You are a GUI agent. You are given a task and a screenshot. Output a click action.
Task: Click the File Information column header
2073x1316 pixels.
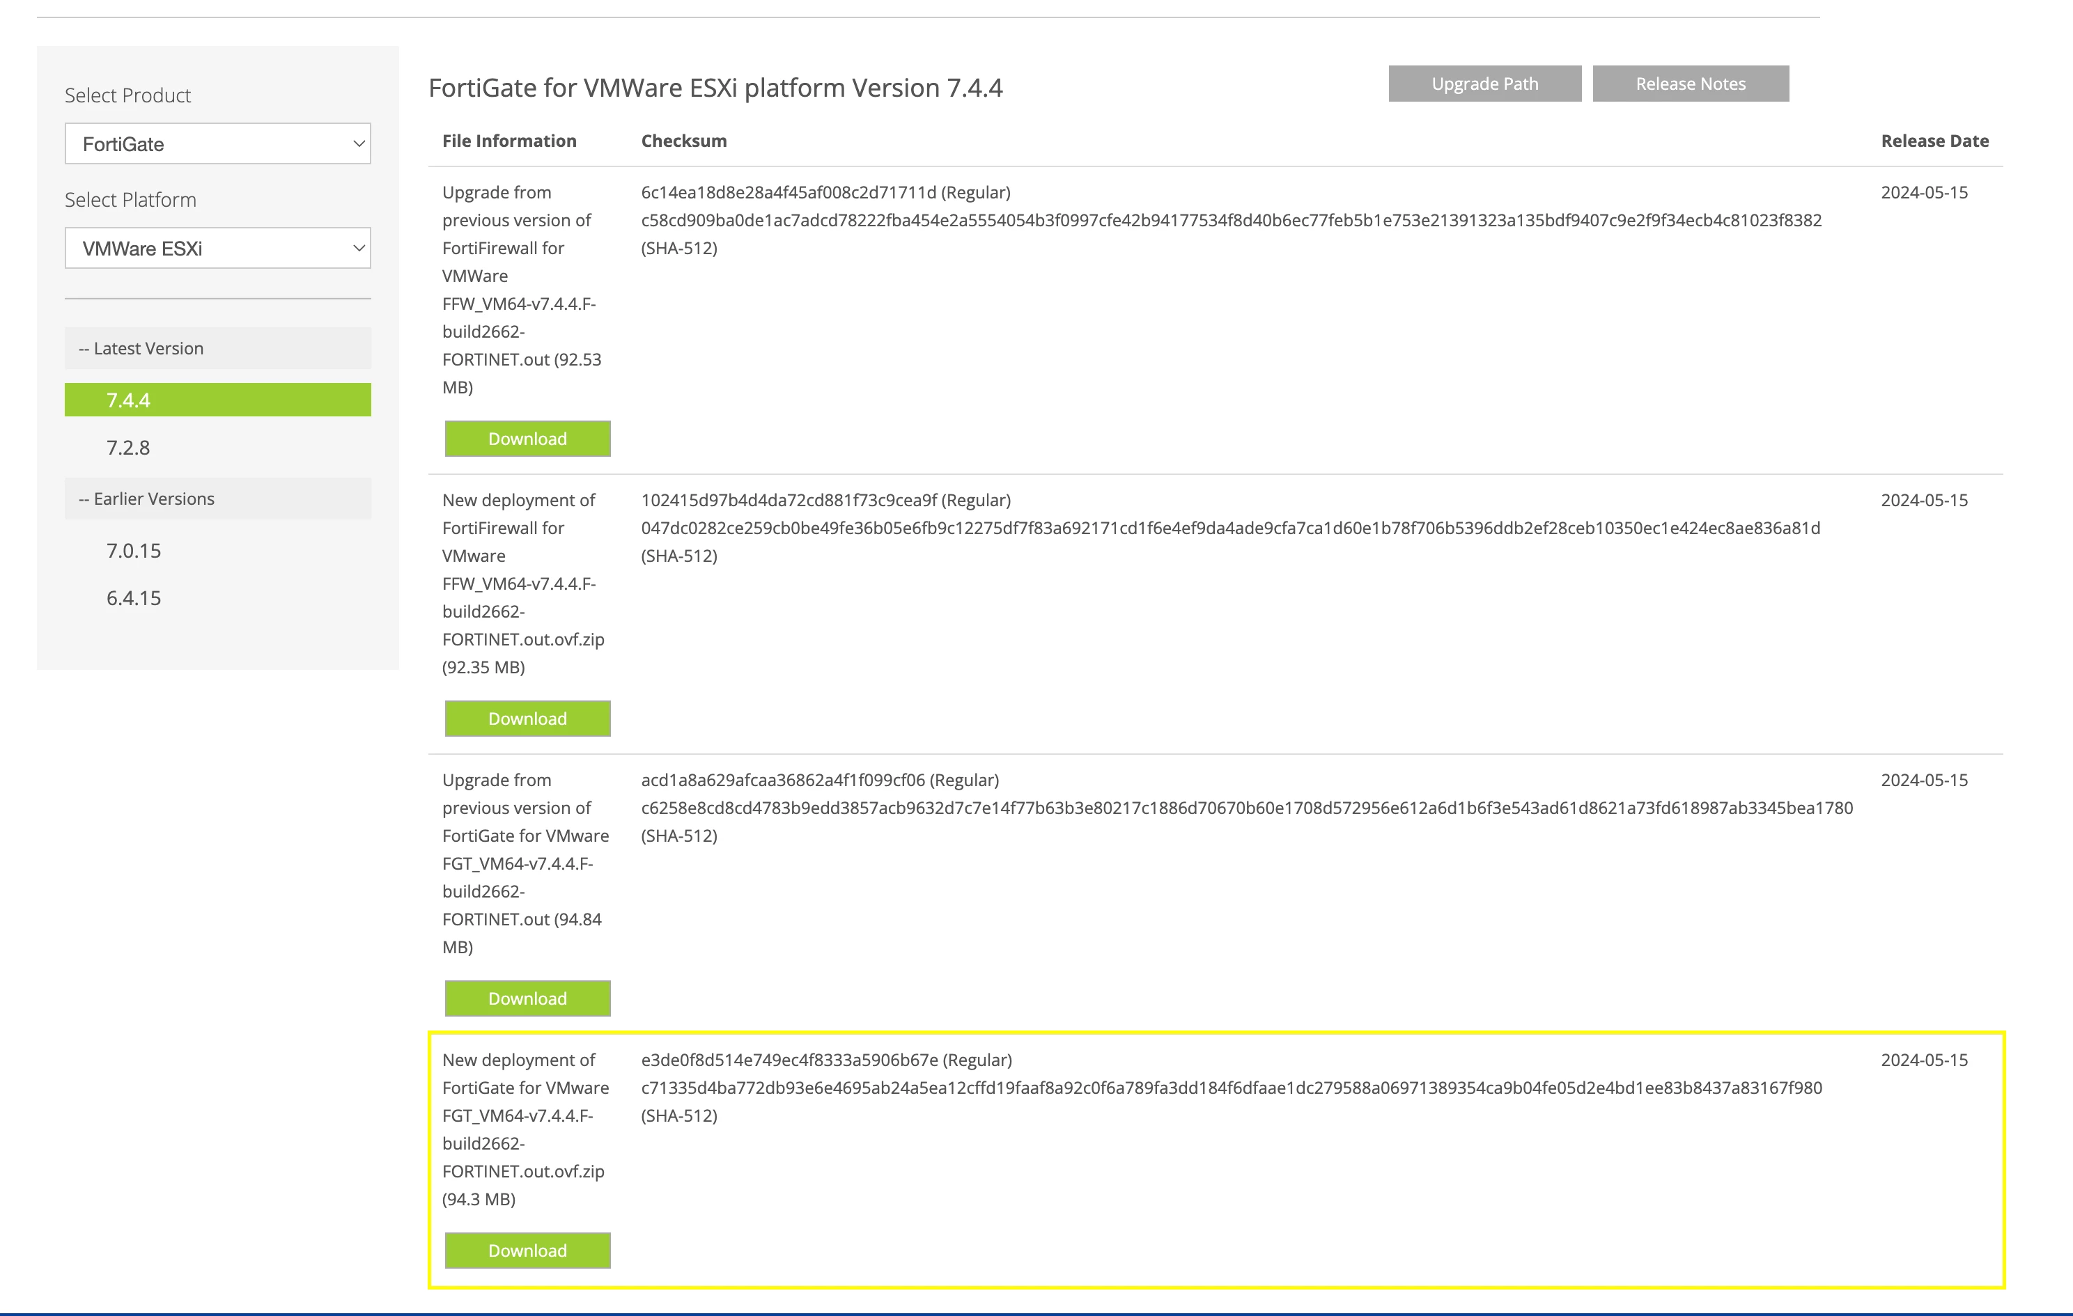coord(510,141)
